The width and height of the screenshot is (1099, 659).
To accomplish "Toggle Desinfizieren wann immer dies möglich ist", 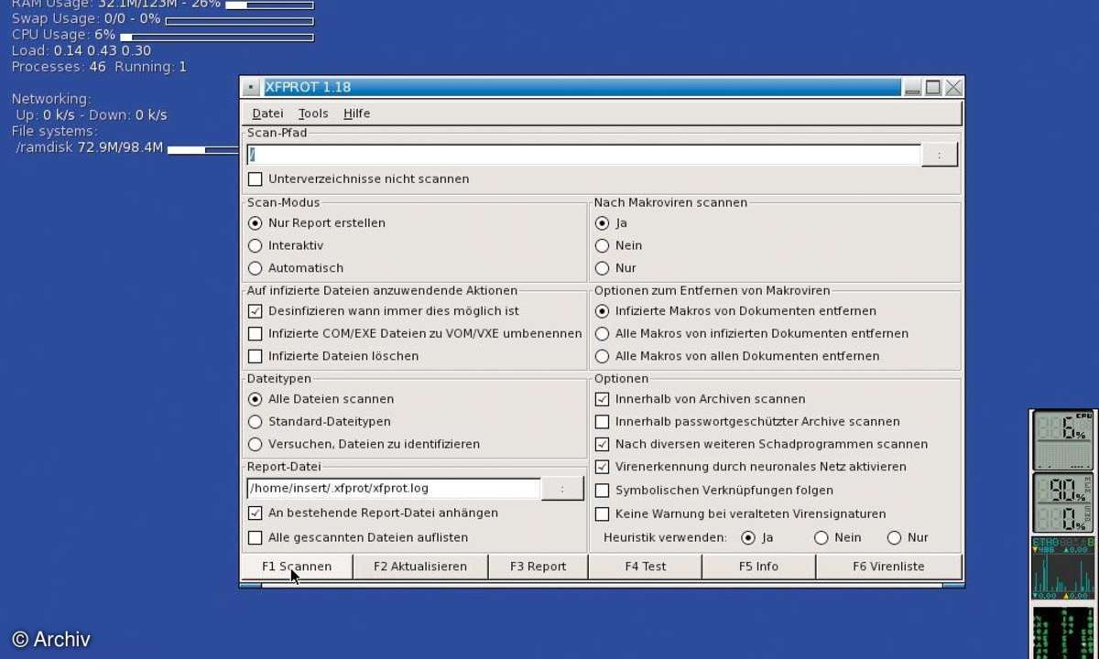I will [256, 311].
